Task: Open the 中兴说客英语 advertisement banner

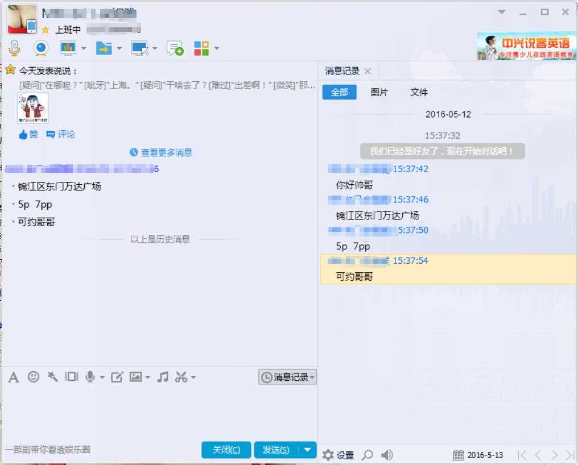Action: point(526,47)
